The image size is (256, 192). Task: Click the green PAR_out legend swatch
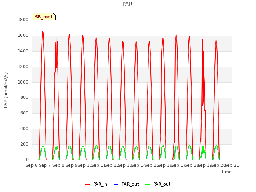[x=148, y=185]
